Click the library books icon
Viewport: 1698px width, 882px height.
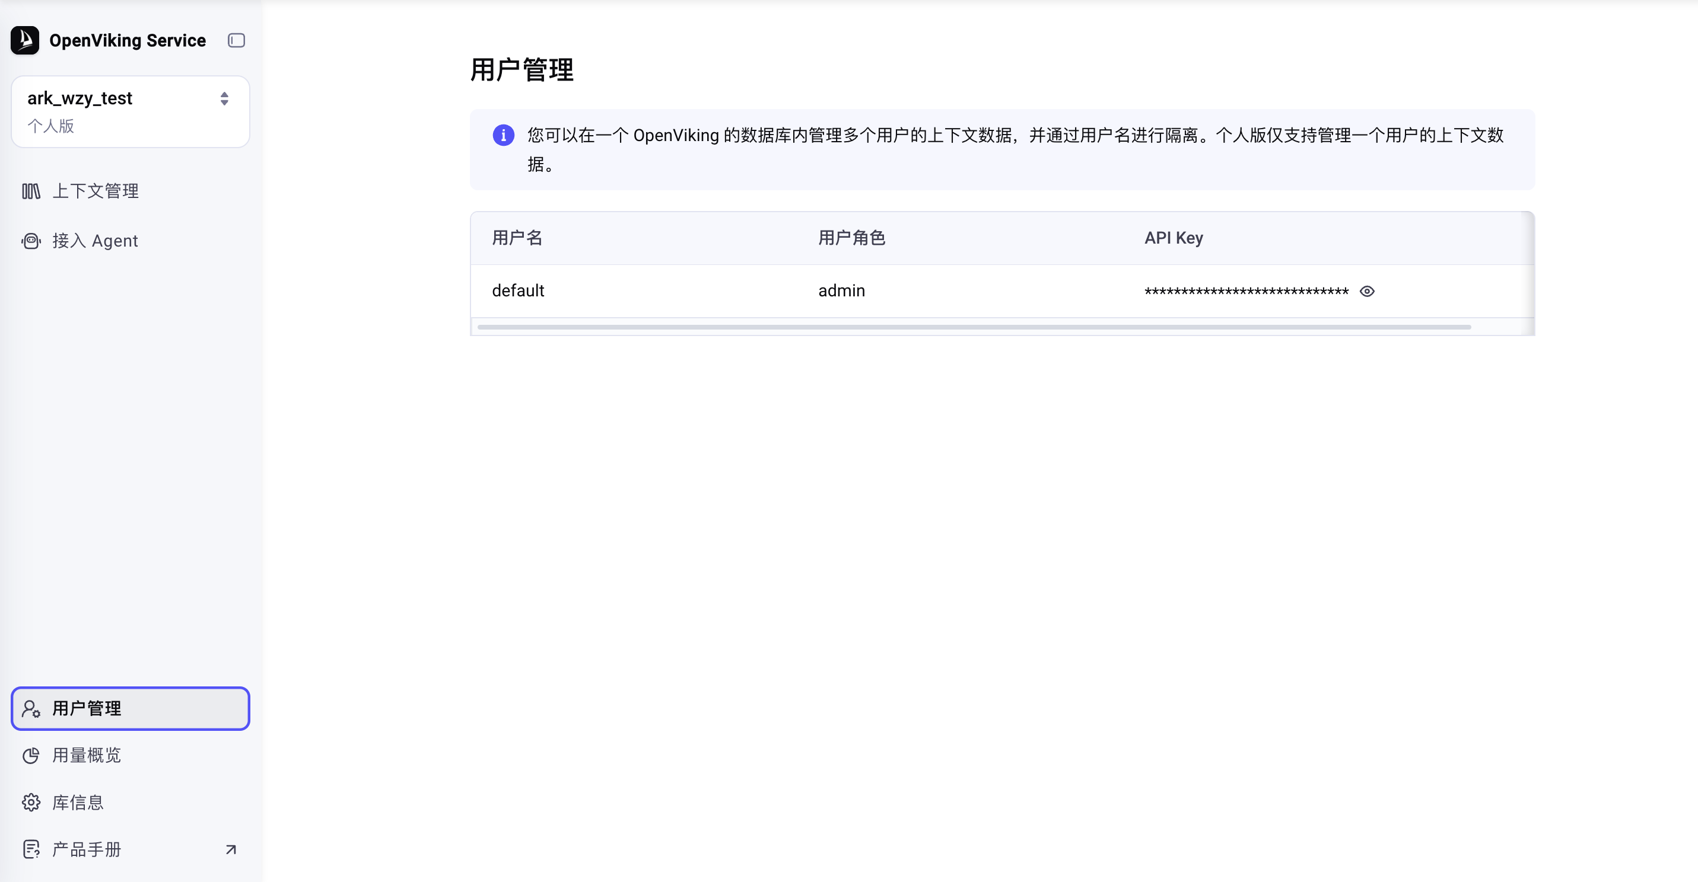[31, 191]
